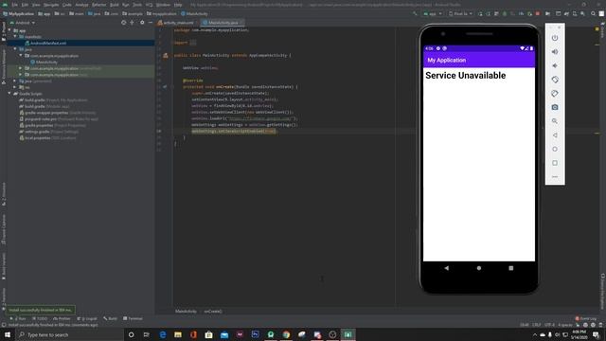Open the Edit menu

25,5
